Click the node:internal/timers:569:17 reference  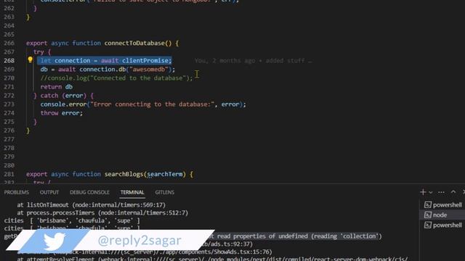120,204
